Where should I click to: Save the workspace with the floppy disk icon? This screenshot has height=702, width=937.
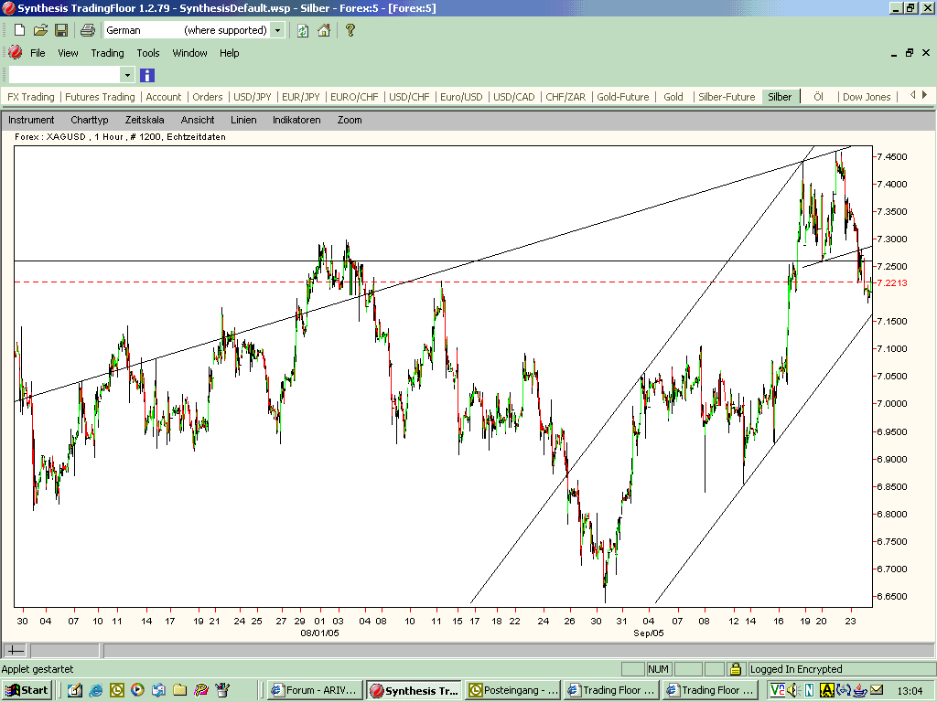tap(61, 30)
